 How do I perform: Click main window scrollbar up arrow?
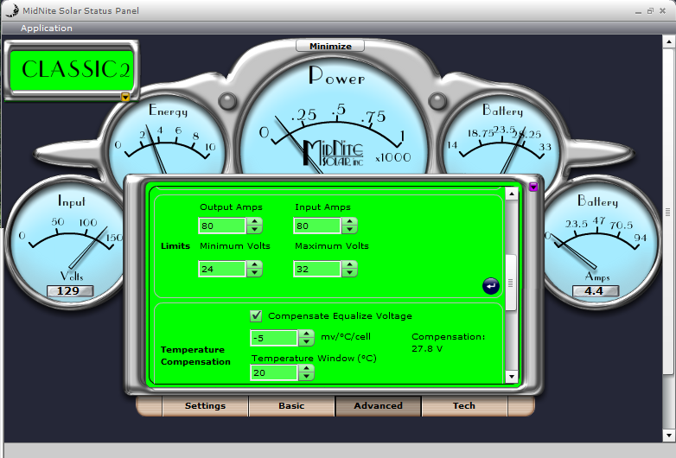pos(669,41)
